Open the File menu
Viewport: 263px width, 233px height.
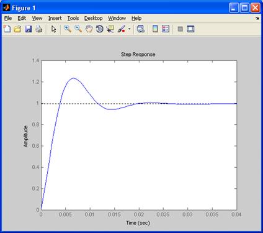coord(8,18)
